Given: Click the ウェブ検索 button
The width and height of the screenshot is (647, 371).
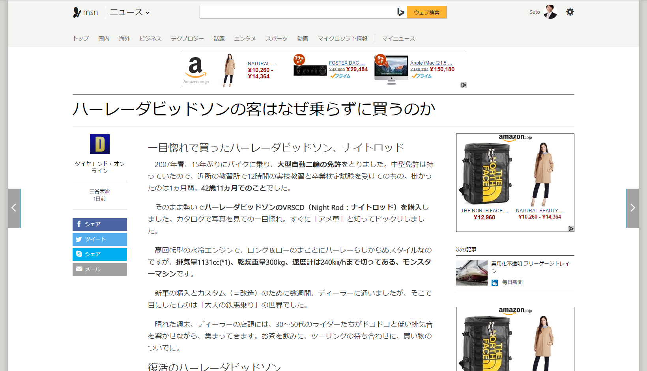Looking at the screenshot, I should pyautogui.click(x=426, y=12).
